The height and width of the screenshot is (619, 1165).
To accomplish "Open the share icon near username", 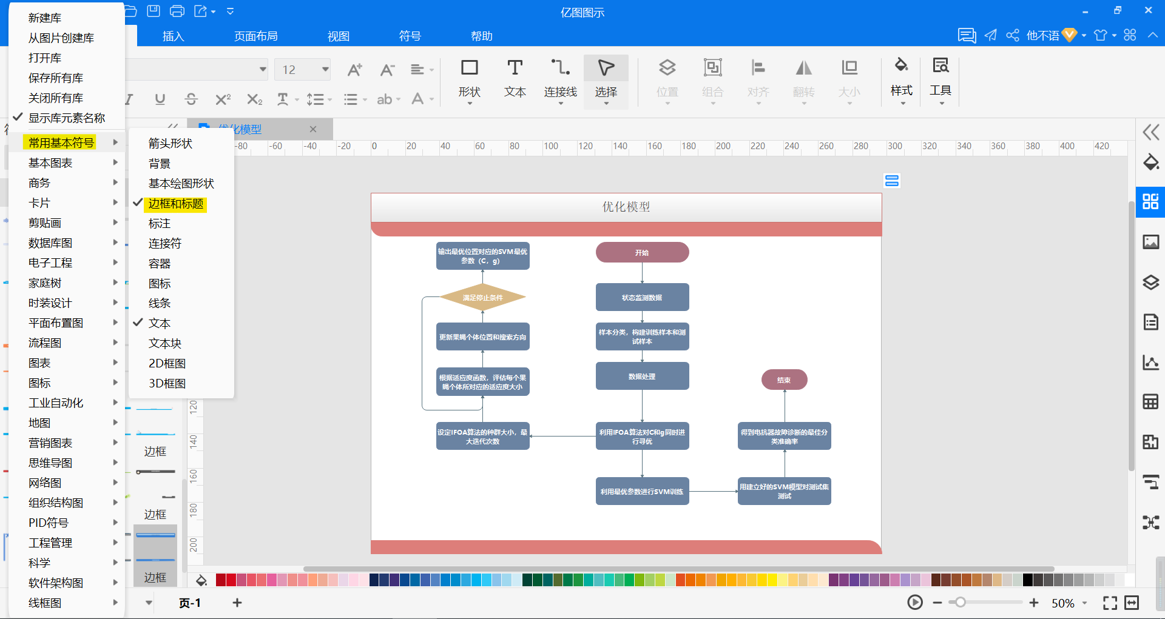I will [1013, 35].
